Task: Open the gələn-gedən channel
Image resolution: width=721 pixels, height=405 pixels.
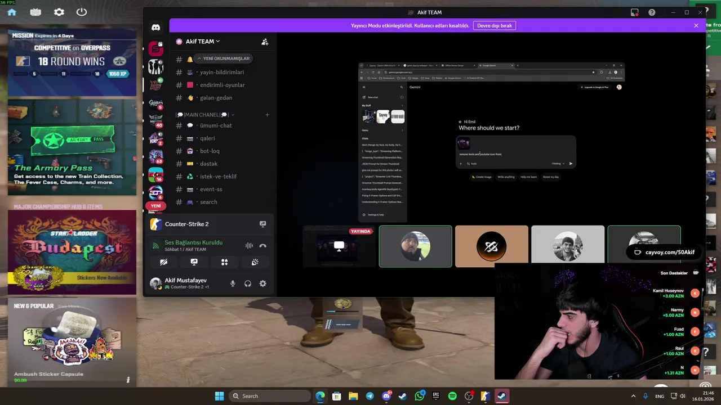Action: (x=221, y=98)
